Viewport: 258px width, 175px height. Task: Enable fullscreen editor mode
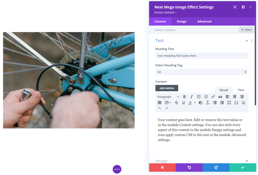(229, 103)
